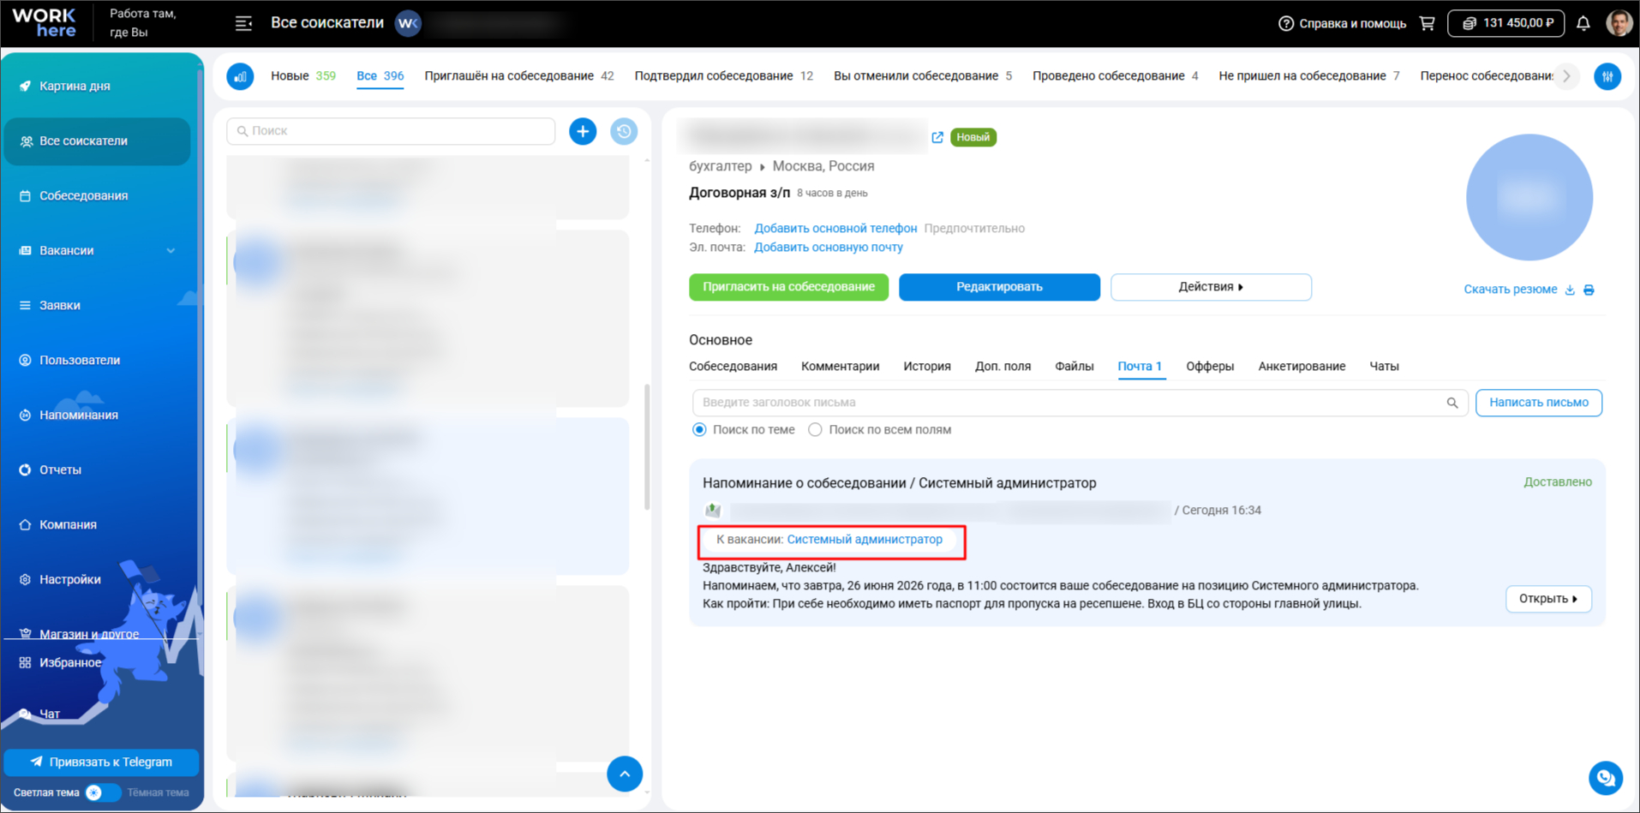The height and width of the screenshot is (813, 1640).
Task: Open the filter settings sliders icon
Action: (1607, 76)
